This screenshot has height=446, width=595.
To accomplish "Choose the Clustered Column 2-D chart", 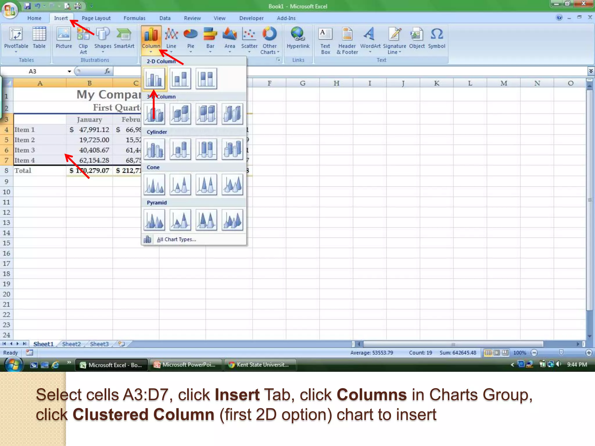I will (x=154, y=78).
